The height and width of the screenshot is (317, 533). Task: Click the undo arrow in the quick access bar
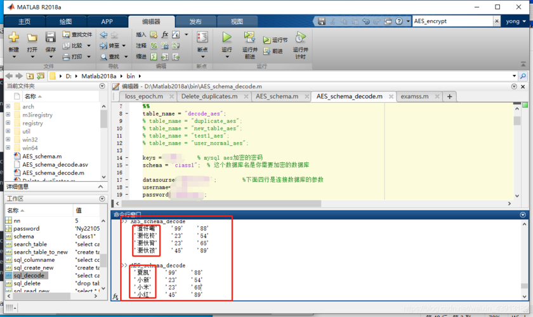[365, 21]
